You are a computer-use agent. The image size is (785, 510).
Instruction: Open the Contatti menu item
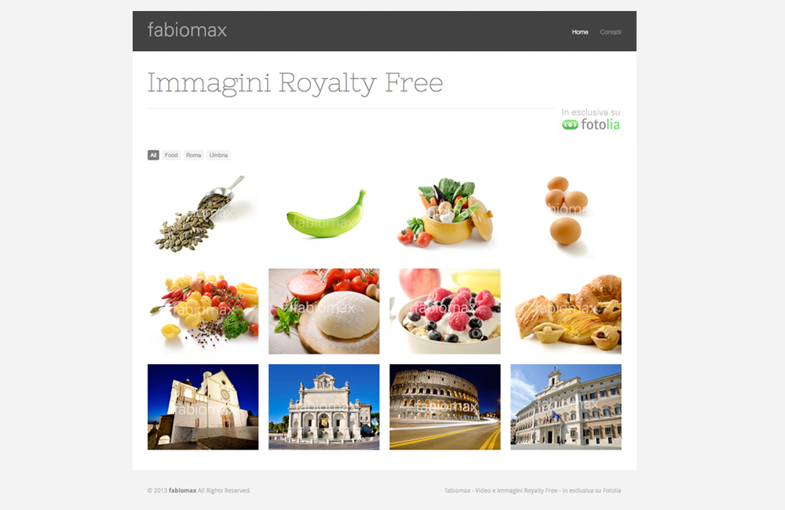610,32
